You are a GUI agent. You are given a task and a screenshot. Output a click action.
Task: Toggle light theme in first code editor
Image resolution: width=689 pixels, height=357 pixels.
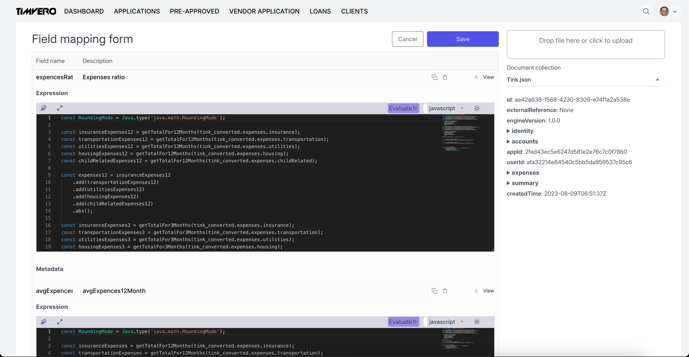477,108
